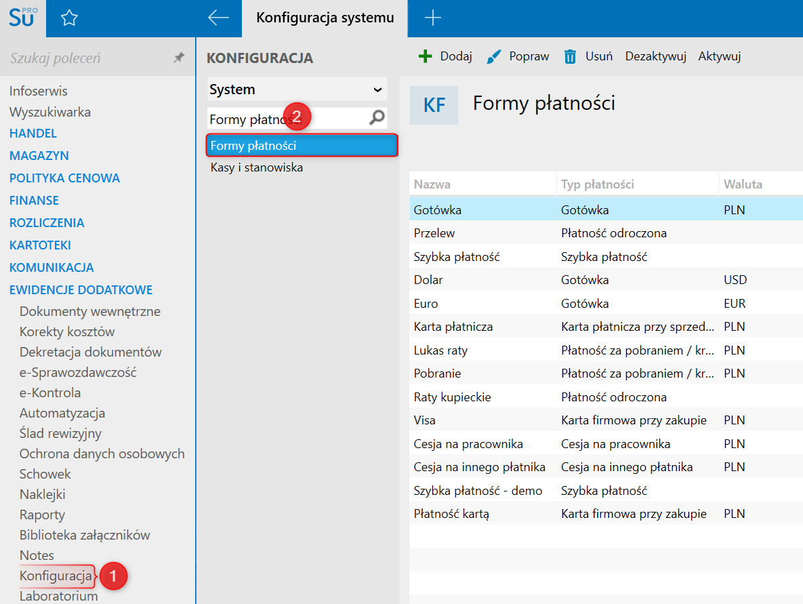803x604 pixels.
Task: Open favorites via the star icon
Action: tap(69, 18)
